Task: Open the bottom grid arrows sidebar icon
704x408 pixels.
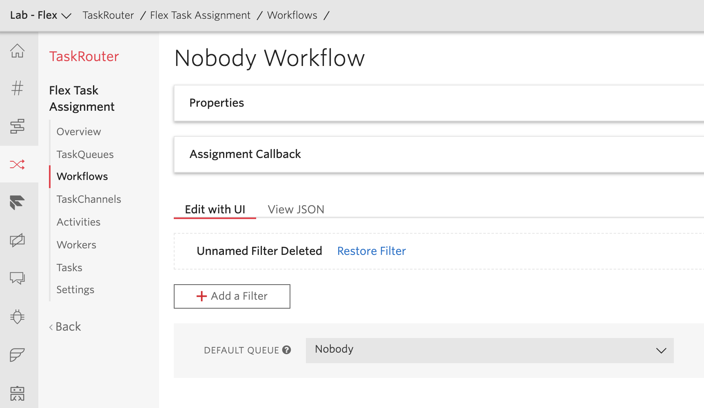Action: 17,393
